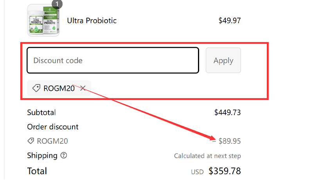Viewport: 313px width, 180px height.
Task: Focus the Discount code input field
Action: click(113, 60)
